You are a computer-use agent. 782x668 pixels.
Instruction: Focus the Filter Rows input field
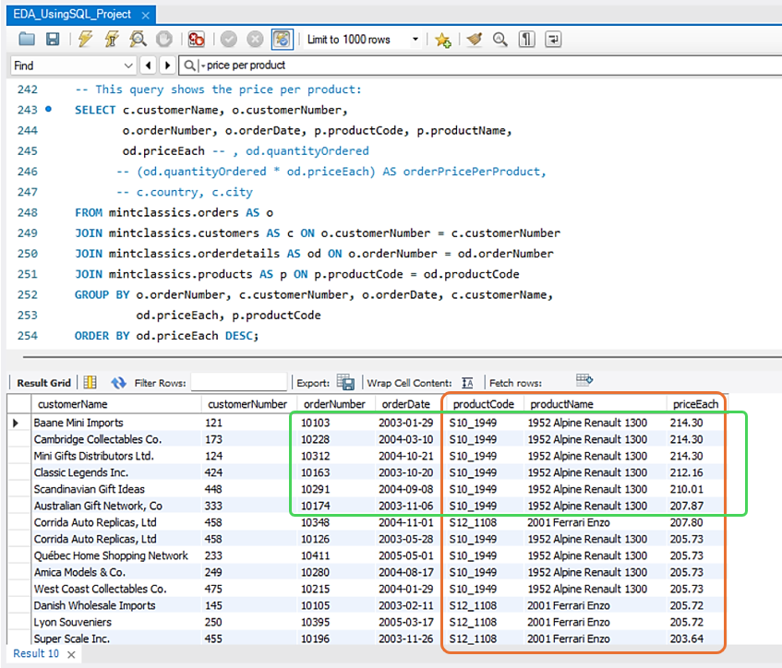click(239, 382)
